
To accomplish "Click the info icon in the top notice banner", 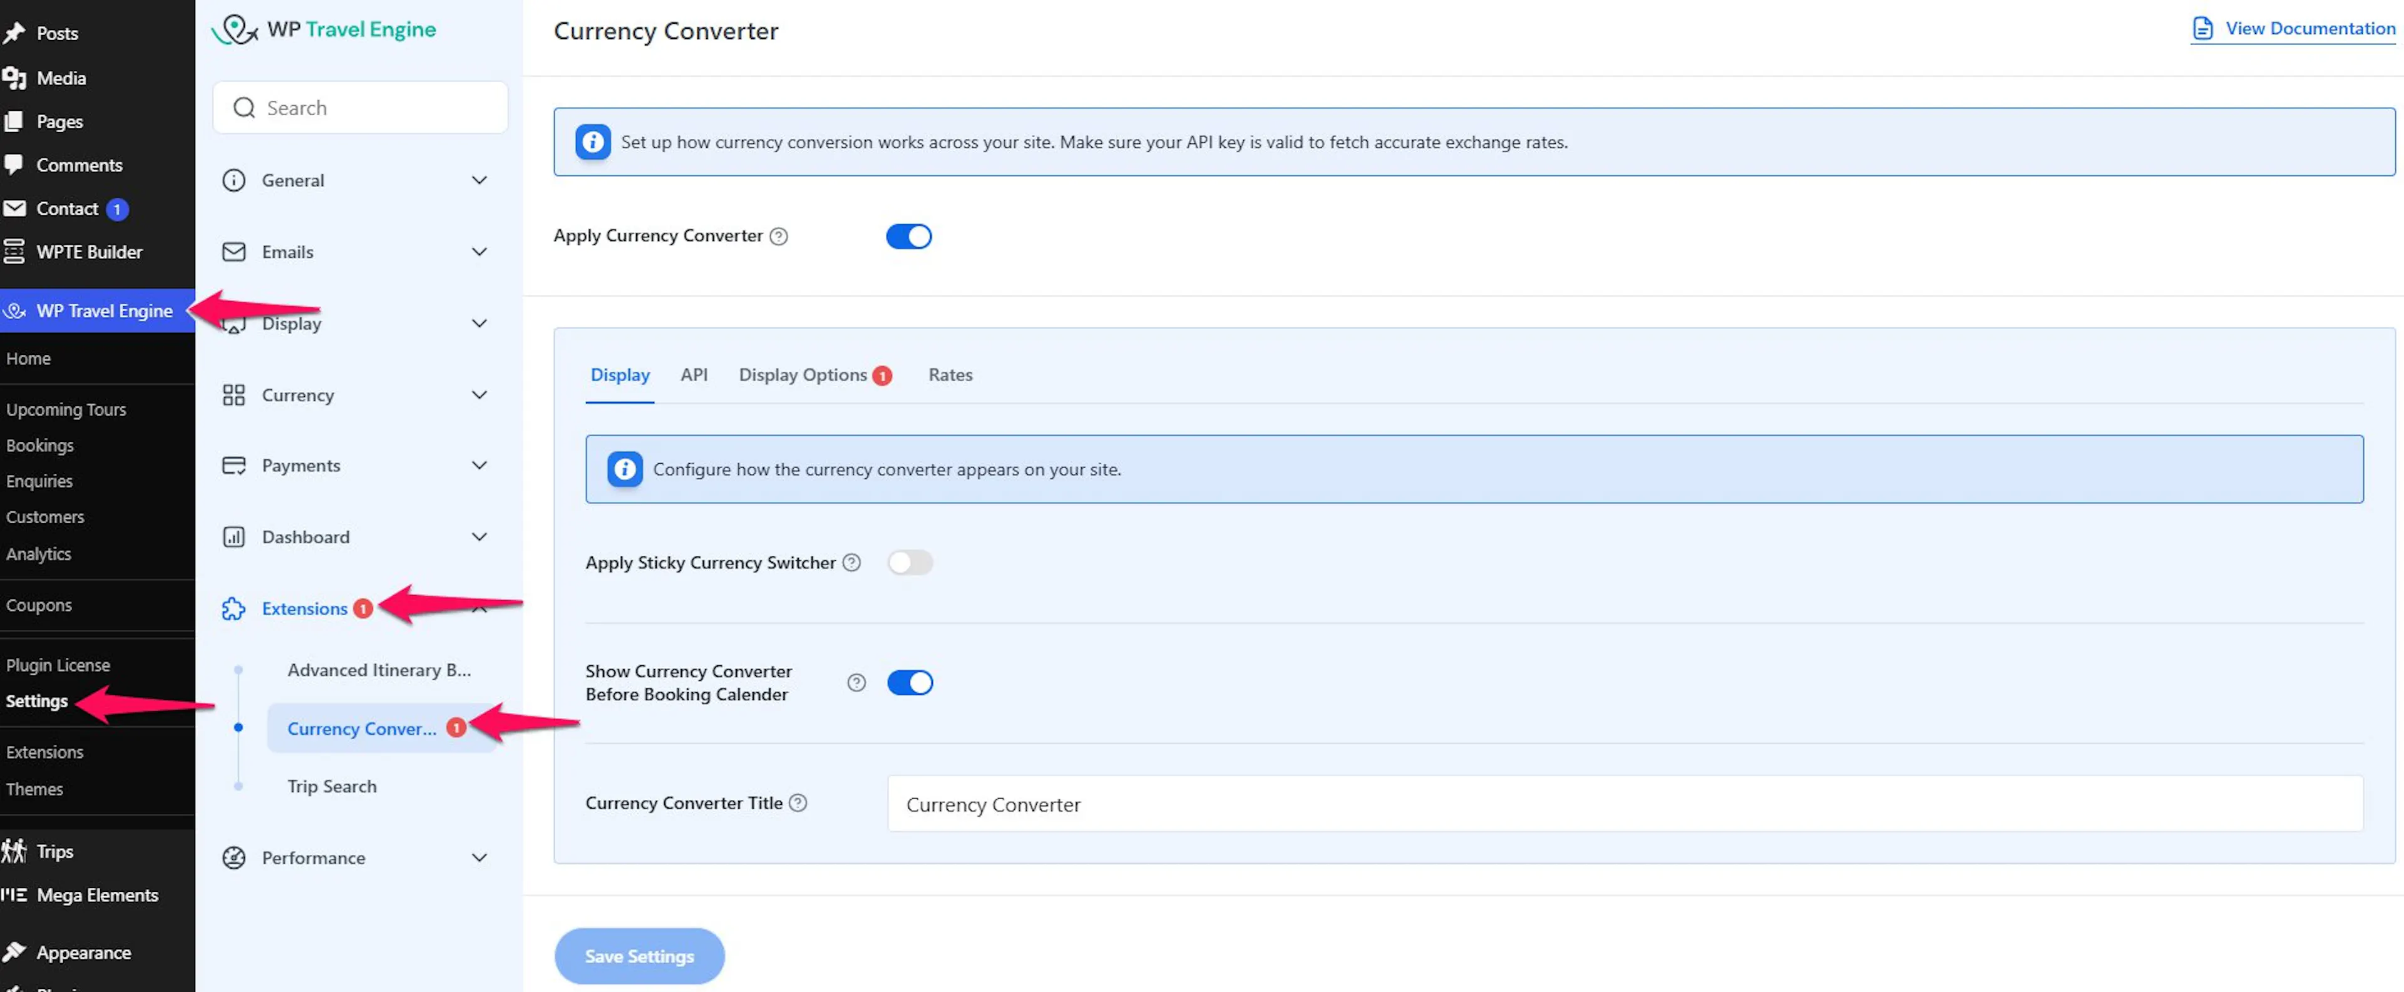I will point(593,142).
